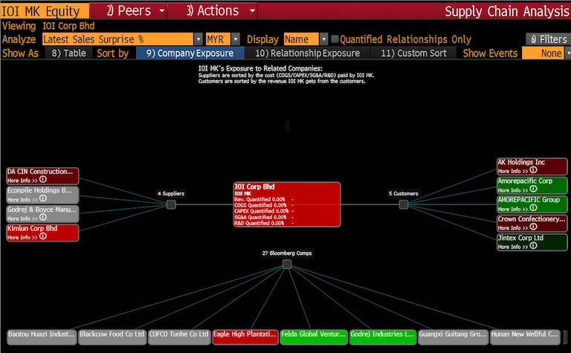Open the Peers dropdown arrow
571x353 pixels.
(x=162, y=11)
